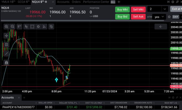Click the cyan up arrow marker on chart

point(56,80)
